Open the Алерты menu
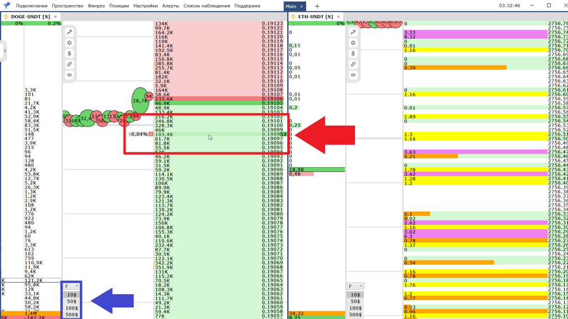 [171, 6]
